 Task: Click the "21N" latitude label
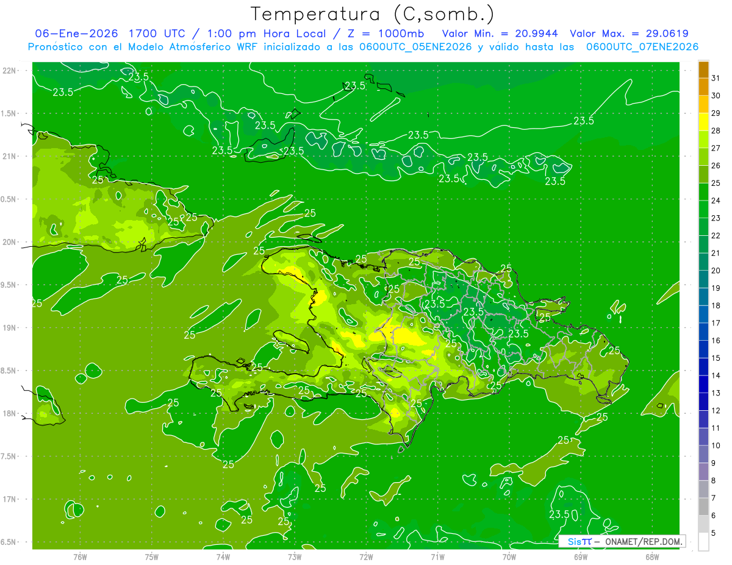tap(9, 156)
